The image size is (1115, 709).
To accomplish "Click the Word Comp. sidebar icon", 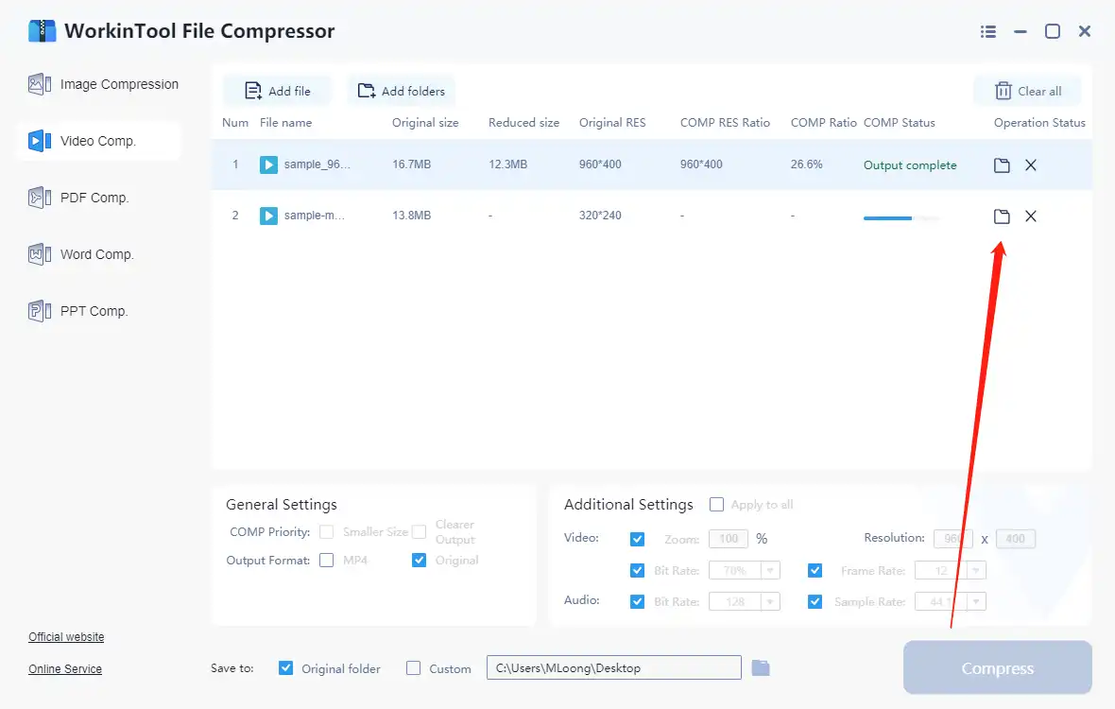I will (39, 254).
